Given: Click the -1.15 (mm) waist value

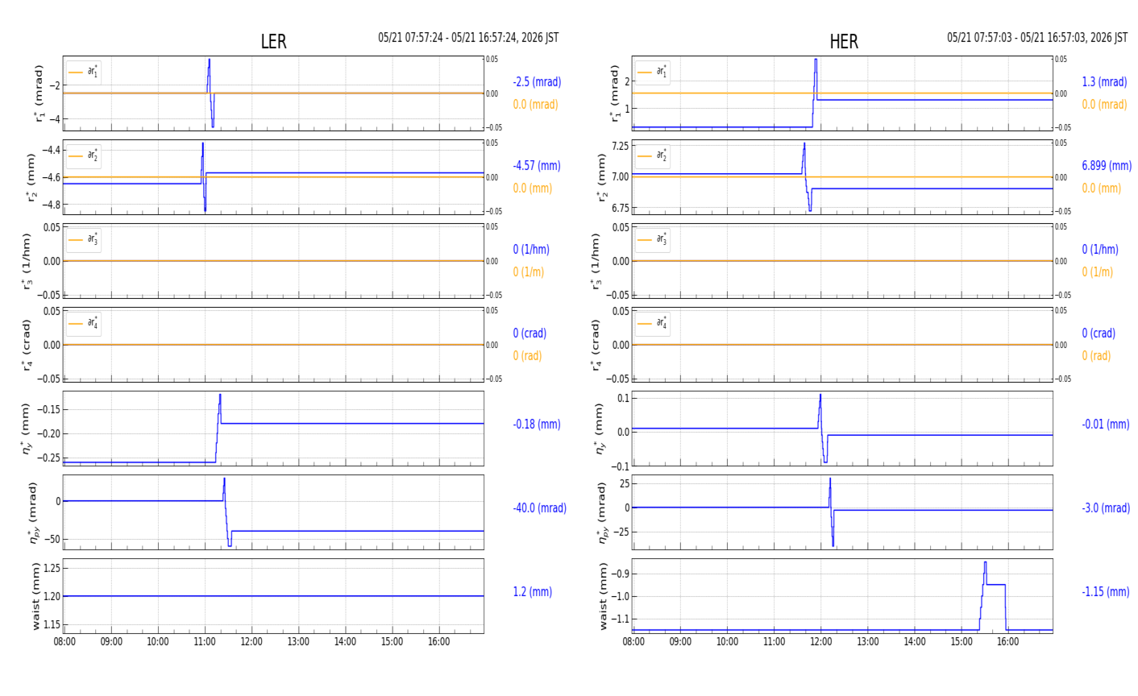Looking at the screenshot, I should pyautogui.click(x=1106, y=592).
